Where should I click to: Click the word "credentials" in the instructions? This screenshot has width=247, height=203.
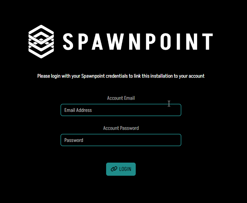tap(117, 76)
